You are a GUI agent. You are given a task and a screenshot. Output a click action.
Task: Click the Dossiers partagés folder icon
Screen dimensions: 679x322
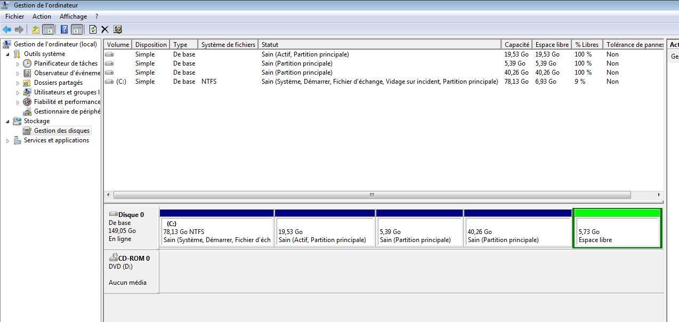click(x=27, y=83)
